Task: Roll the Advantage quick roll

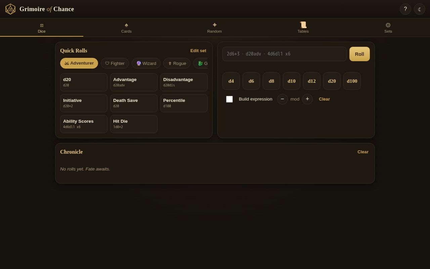Action: point(134,82)
